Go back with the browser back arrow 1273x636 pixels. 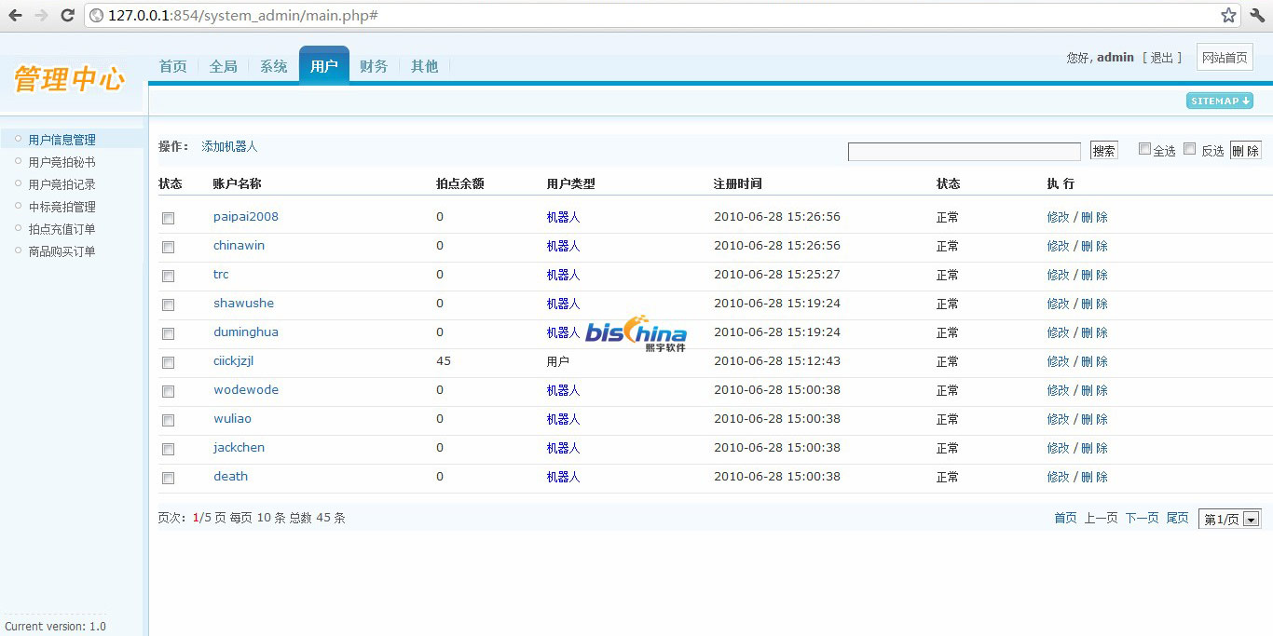coord(16,15)
